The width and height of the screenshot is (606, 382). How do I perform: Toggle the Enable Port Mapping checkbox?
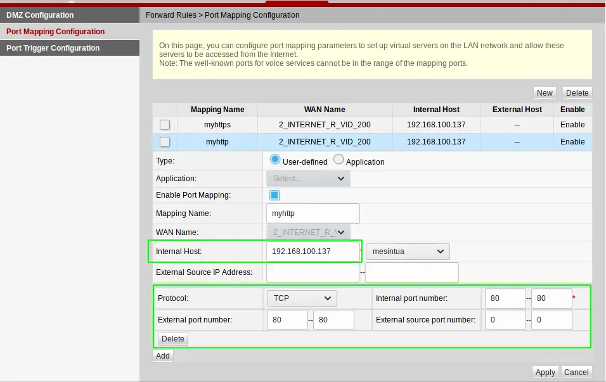click(x=274, y=195)
